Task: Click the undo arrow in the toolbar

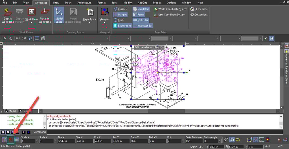Action: tap(18, 38)
